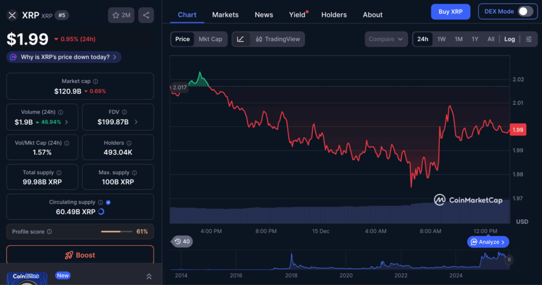Open chart settings sliders icon
Viewport: 542px width, 285px height.
click(528, 39)
